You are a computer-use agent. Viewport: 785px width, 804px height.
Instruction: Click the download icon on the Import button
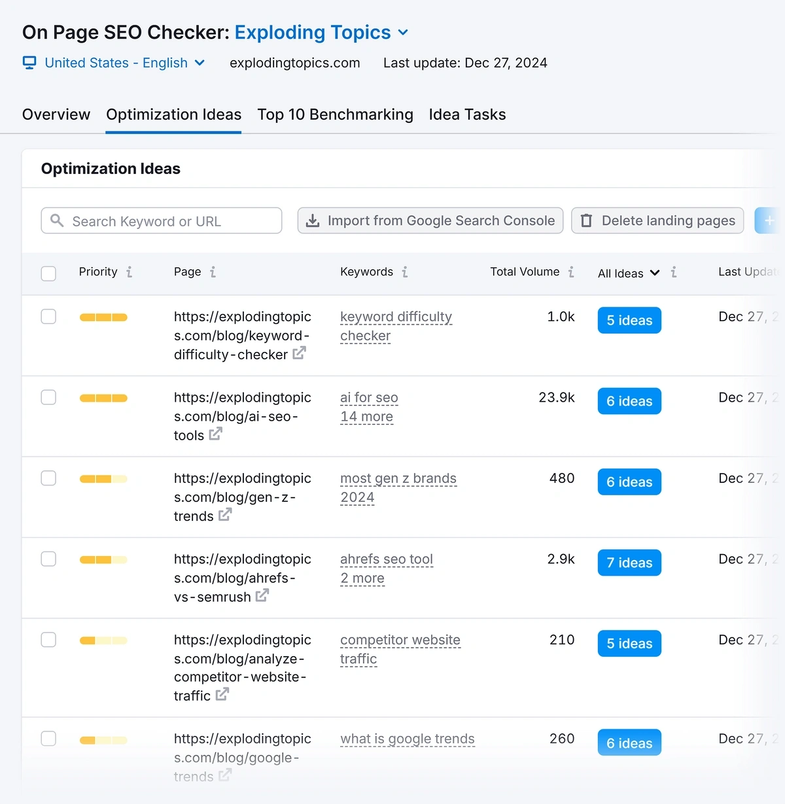(x=313, y=221)
